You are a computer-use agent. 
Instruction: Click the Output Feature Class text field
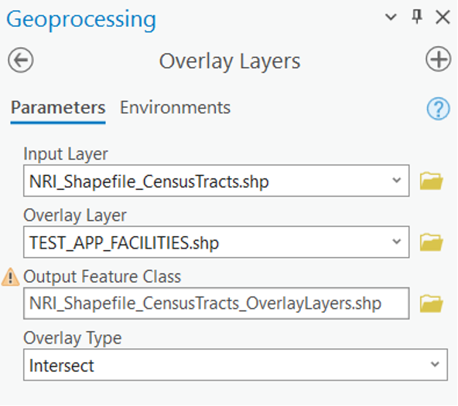coord(216,303)
